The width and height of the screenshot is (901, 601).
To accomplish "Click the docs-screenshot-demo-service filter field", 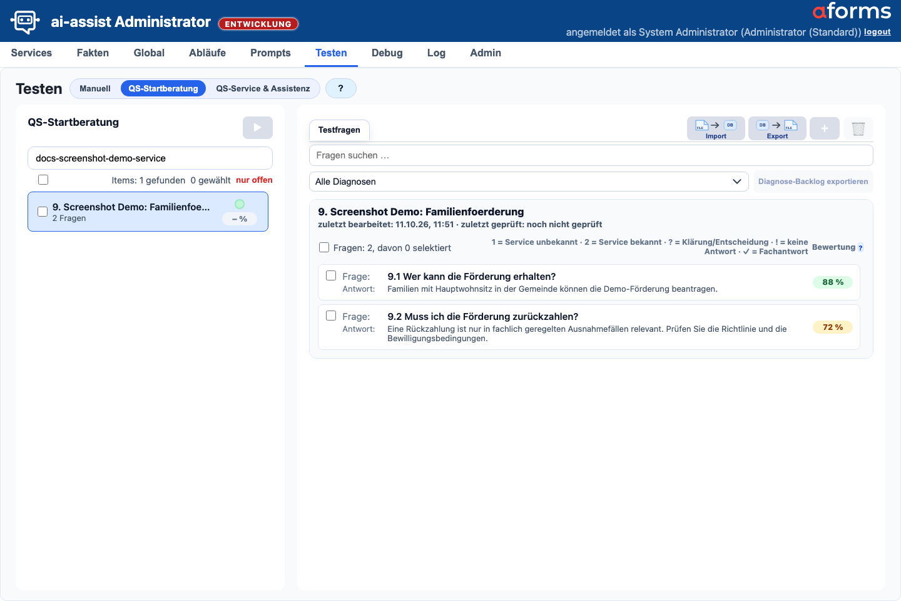I will pos(150,158).
